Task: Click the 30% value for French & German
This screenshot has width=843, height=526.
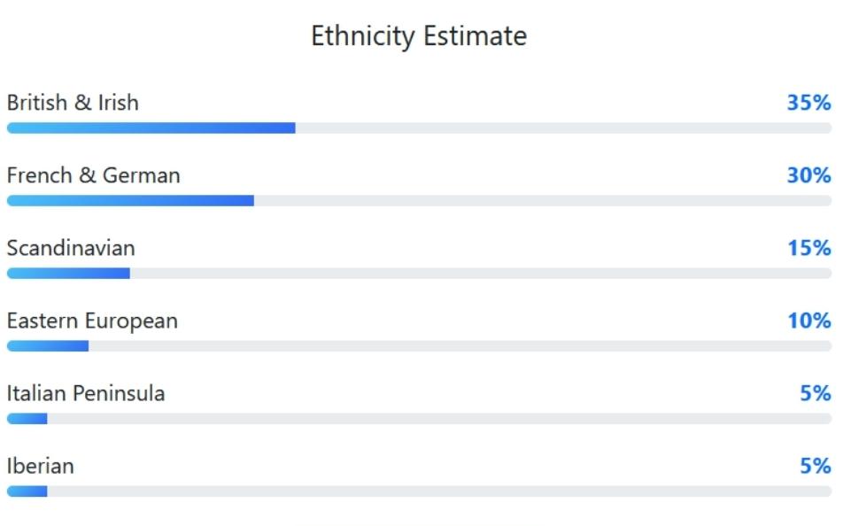Action: pos(808,175)
